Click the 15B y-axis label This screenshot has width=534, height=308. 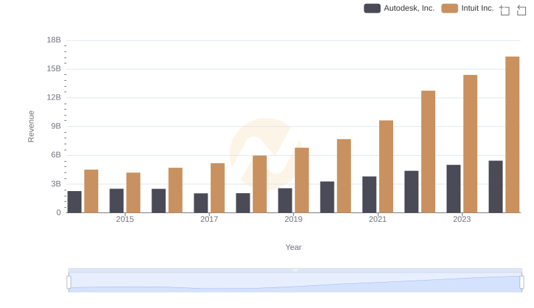coord(54,69)
